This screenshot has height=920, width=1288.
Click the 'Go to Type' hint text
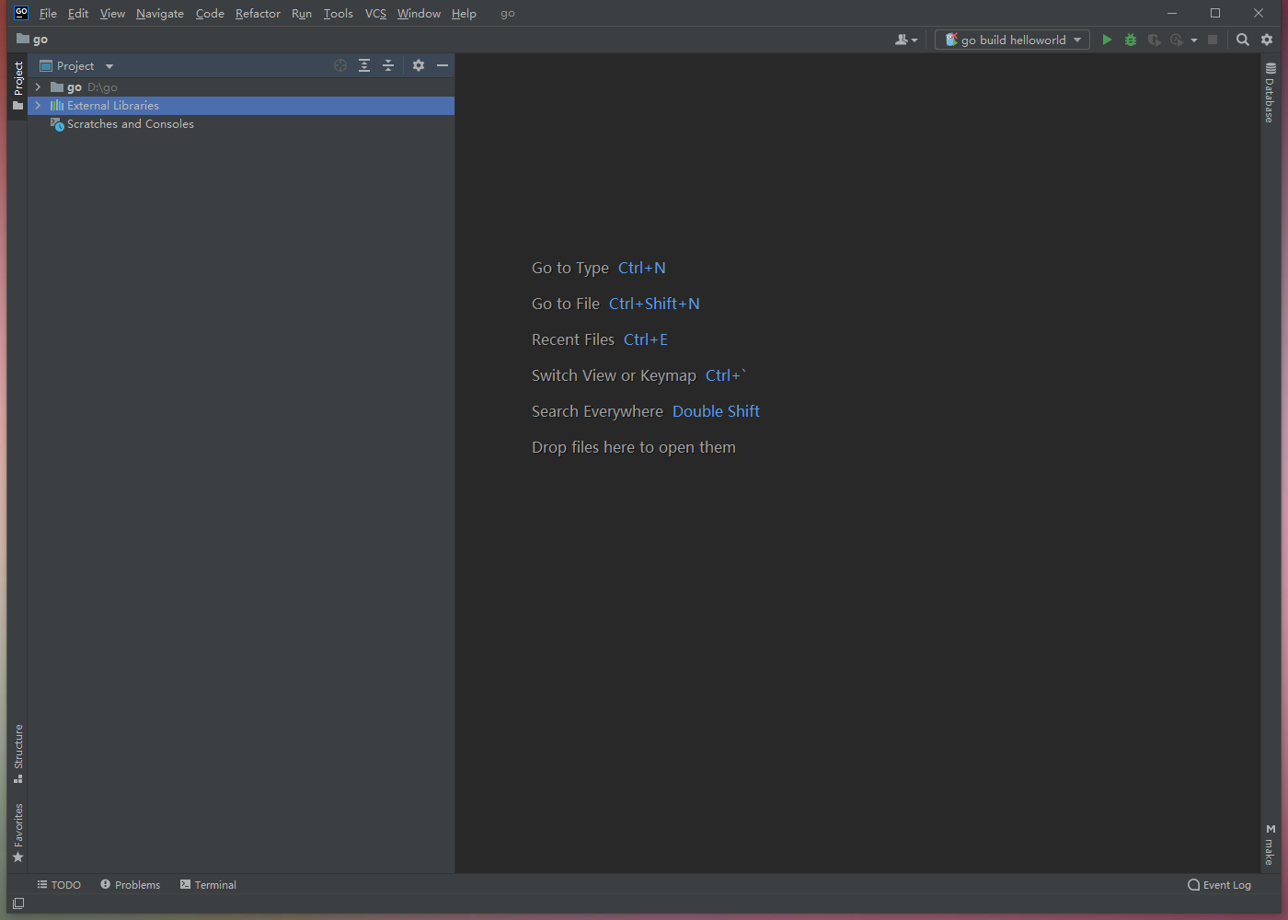[570, 268]
